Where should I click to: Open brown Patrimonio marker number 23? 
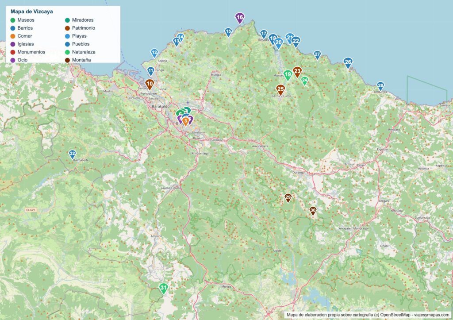coord(297,72)
